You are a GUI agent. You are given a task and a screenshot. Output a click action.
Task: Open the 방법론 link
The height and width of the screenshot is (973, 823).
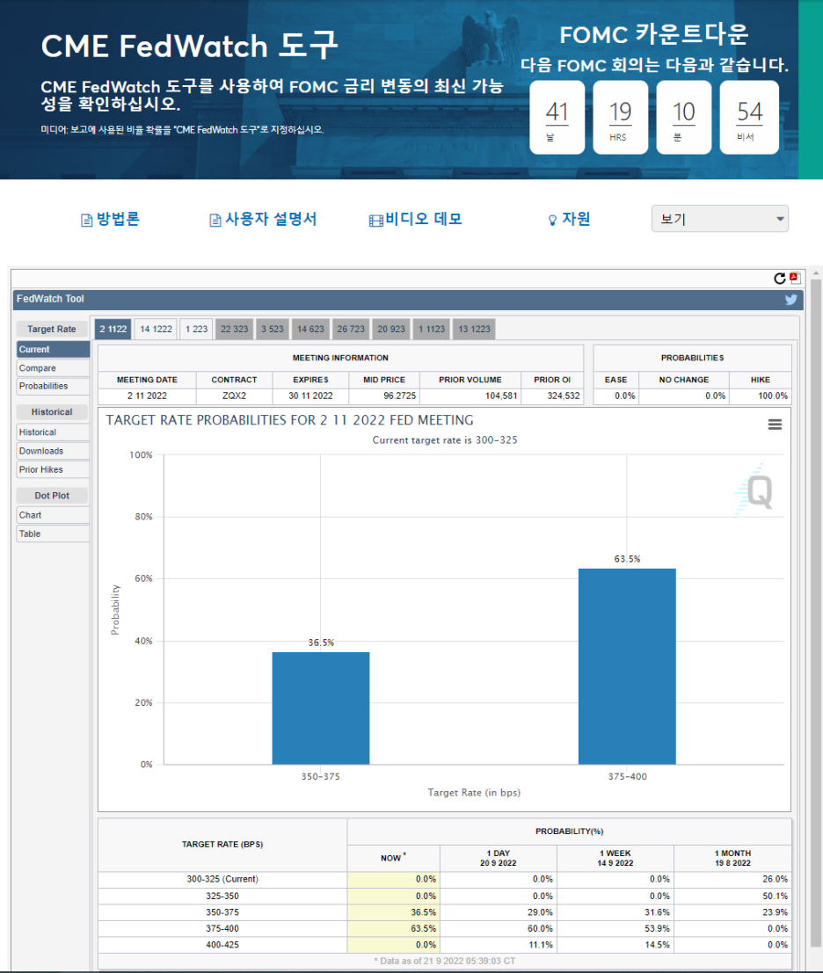point(118,219)
